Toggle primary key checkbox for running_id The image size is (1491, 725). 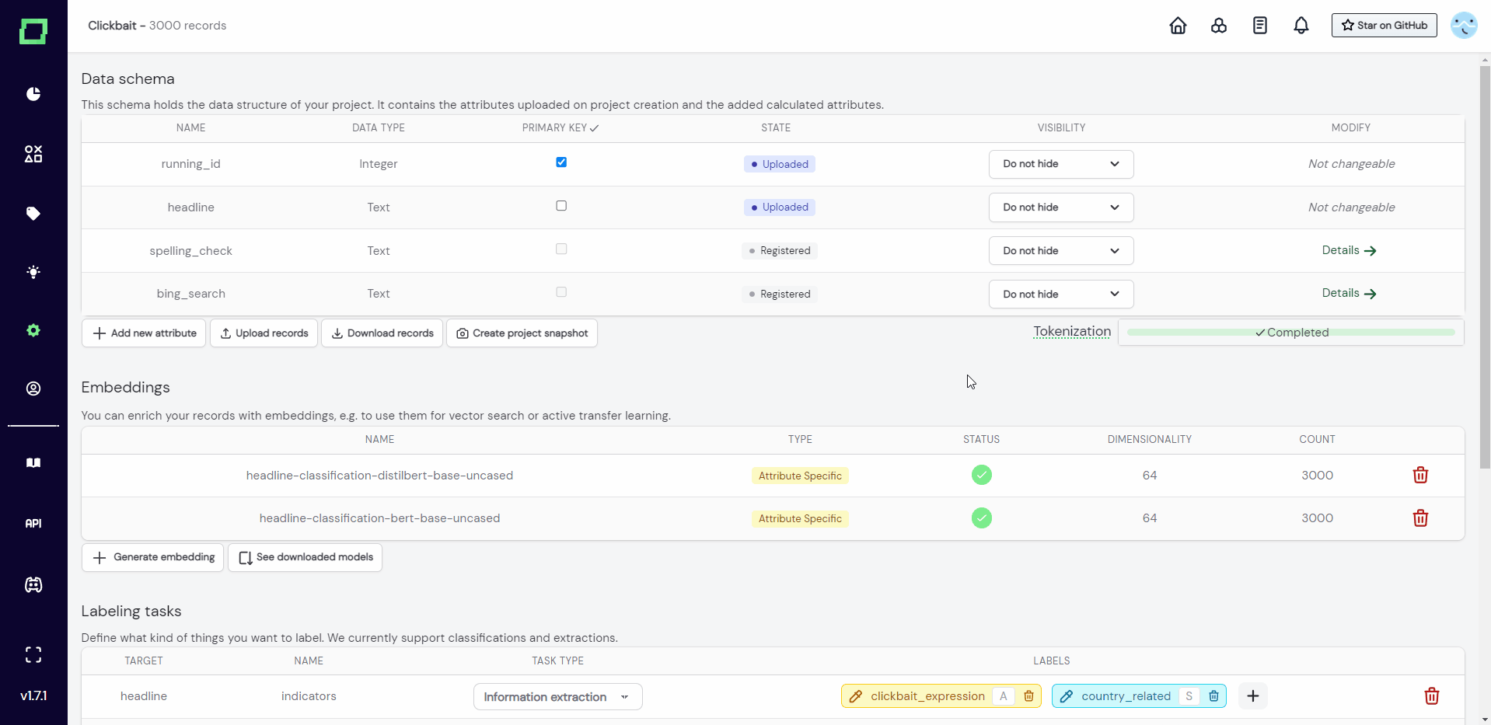561,162
